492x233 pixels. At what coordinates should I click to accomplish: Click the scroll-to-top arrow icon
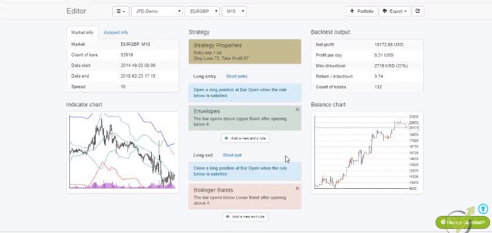[483, 208]
